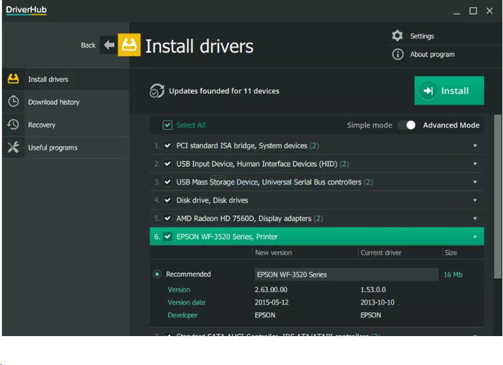Click the driver list vertical scrollbar

pos(498,197)
